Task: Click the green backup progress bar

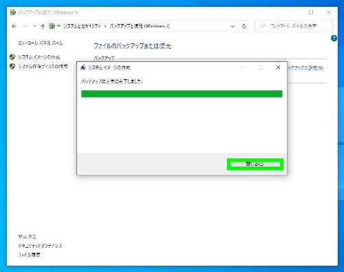Action: tap(182, 94)
